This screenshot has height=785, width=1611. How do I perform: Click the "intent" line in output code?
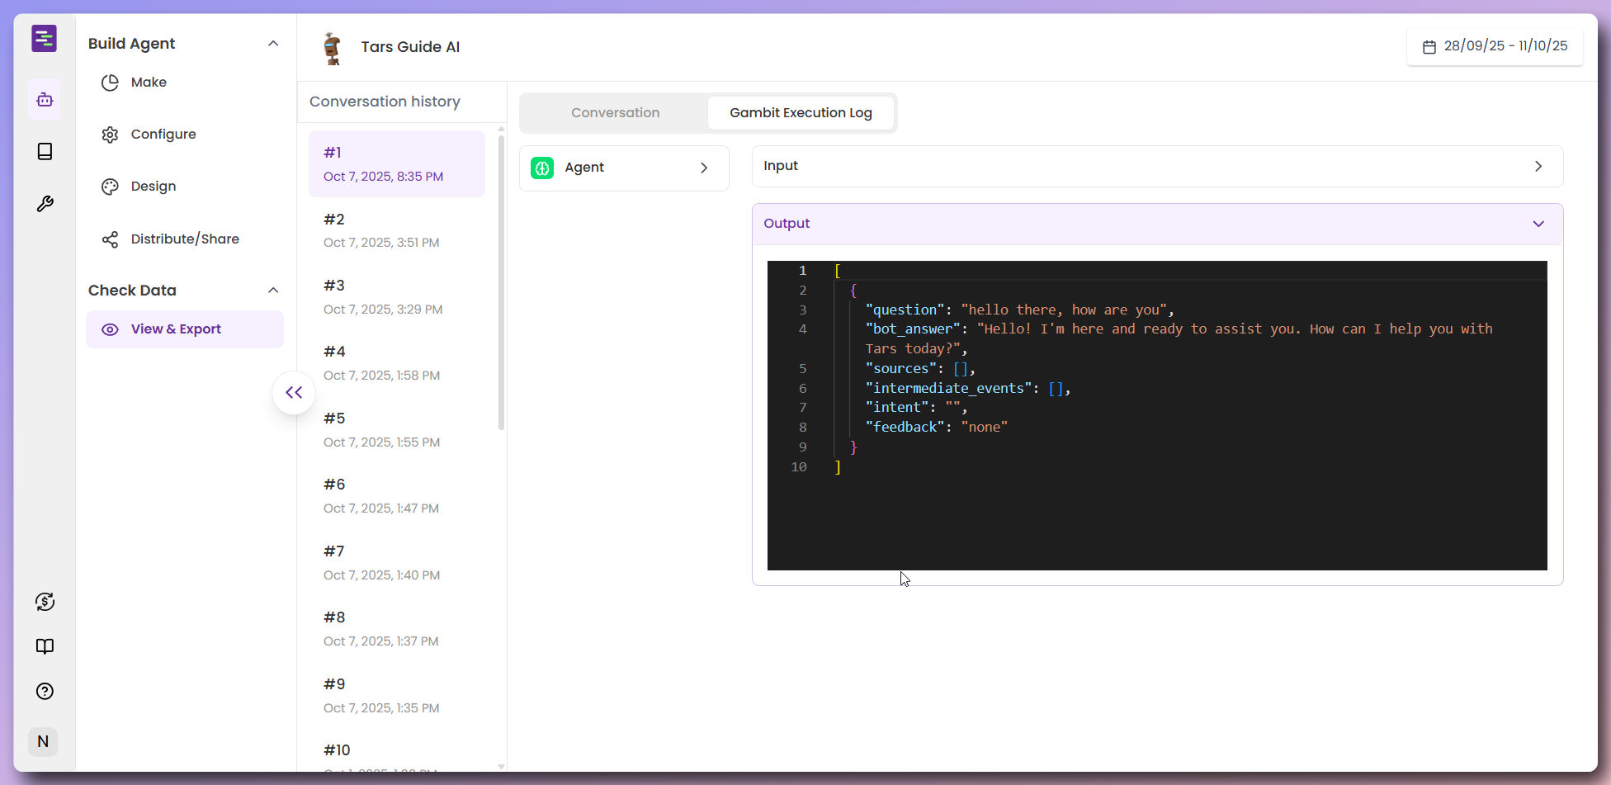(x=916, y=407)
